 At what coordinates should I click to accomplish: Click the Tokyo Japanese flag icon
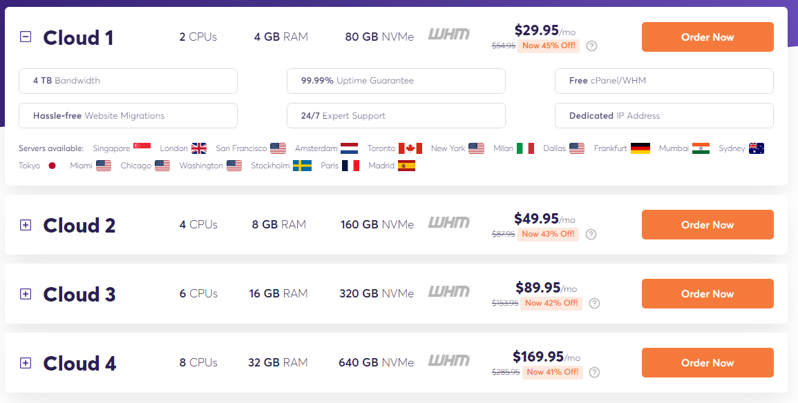tap(52, 166)
